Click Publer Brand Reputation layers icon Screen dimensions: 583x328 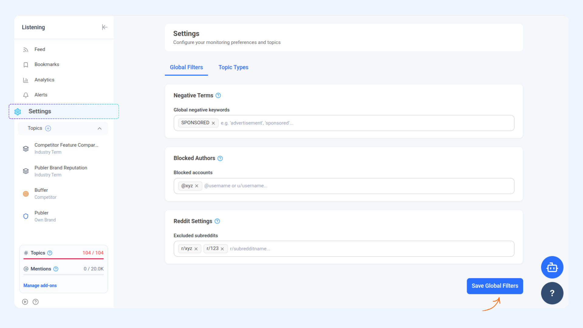[x=26, y=171]
